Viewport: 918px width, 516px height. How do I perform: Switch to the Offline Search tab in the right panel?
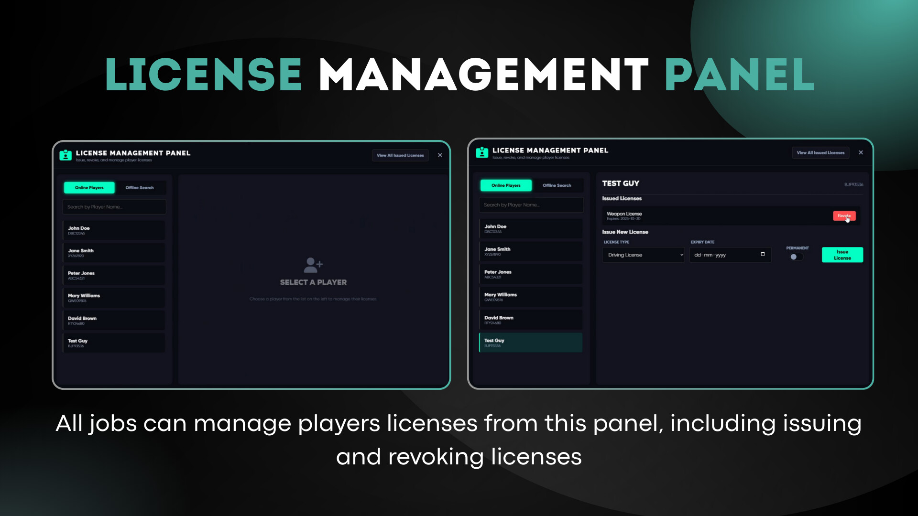[x=557, y=185]
